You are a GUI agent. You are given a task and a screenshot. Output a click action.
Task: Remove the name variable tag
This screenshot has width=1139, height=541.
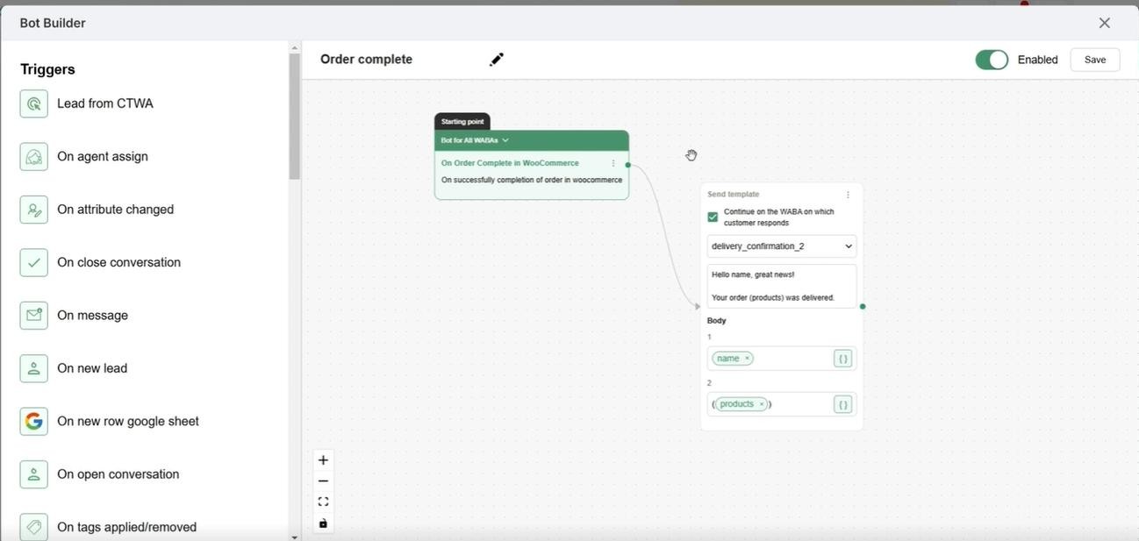click(748, 359)
